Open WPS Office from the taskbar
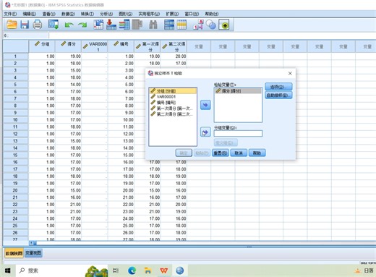The height and width of the screenshot is (277, 376). pos(164,270)
